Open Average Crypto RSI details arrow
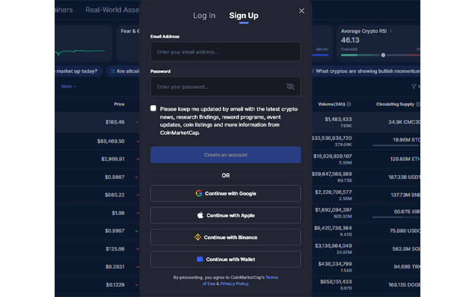Viewport: 475px width, 297px height. 391,31
